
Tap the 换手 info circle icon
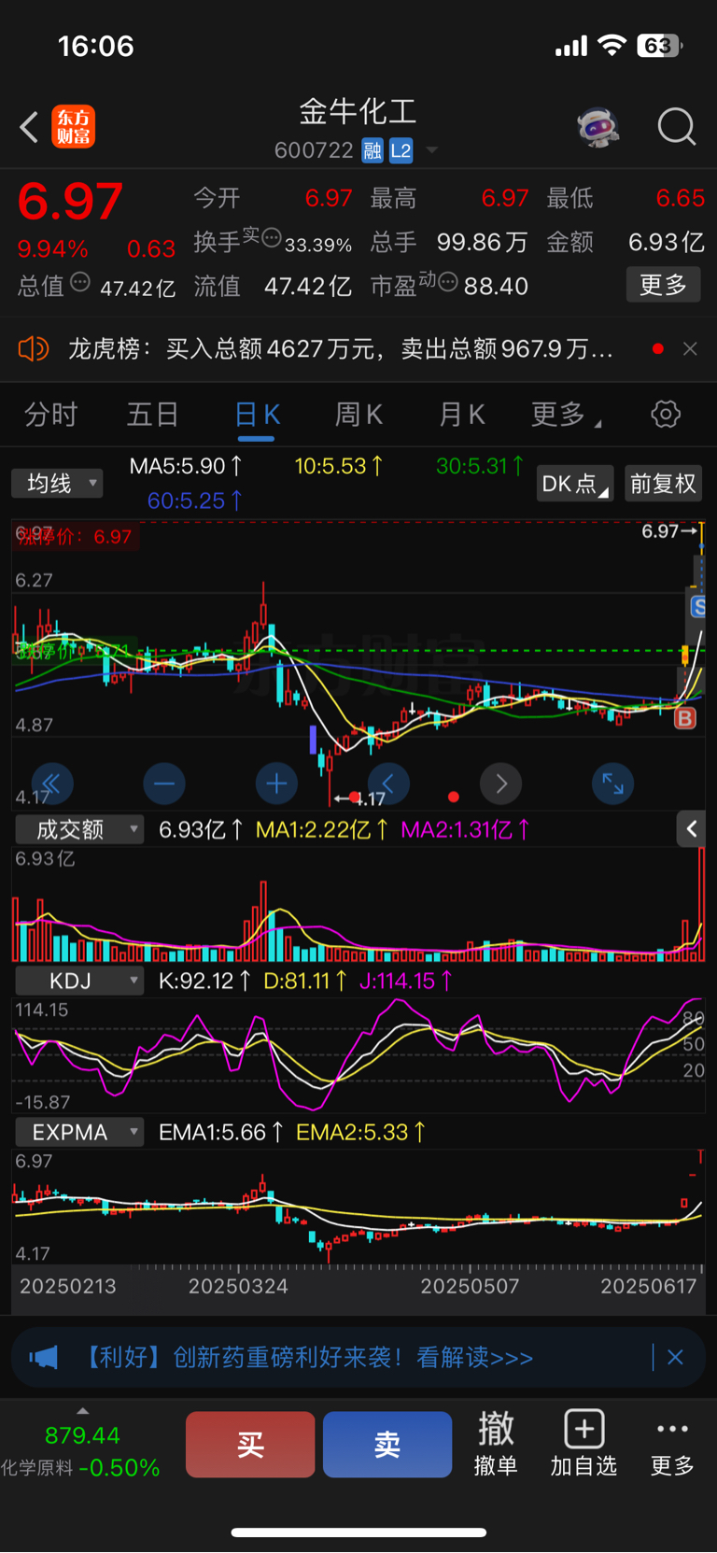coord(272,237)
